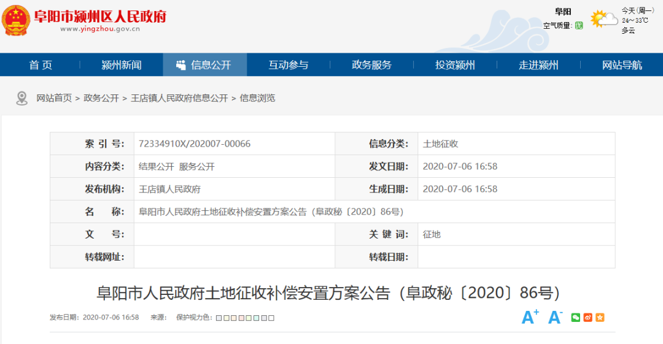Open 政务服务 navigation item
Screen dimensions: 663x344
[x=371, y=65]
